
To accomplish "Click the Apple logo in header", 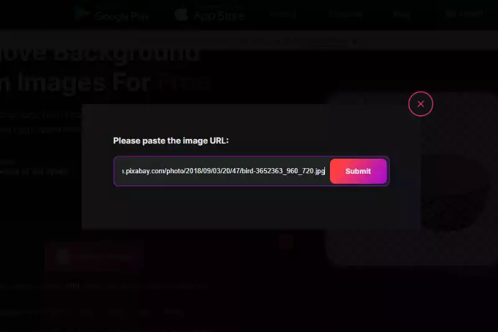I will (x=181, y=14).
